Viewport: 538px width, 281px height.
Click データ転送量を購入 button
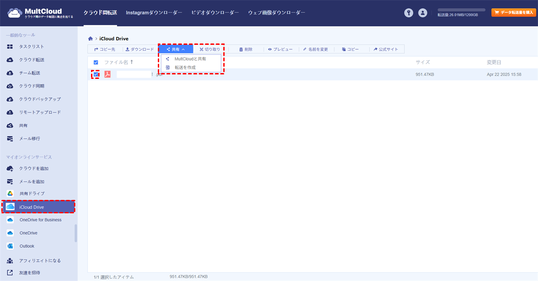(514, 13)
